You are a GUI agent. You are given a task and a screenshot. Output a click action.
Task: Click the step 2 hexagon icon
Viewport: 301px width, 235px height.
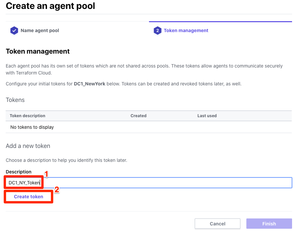pos(157,30)
